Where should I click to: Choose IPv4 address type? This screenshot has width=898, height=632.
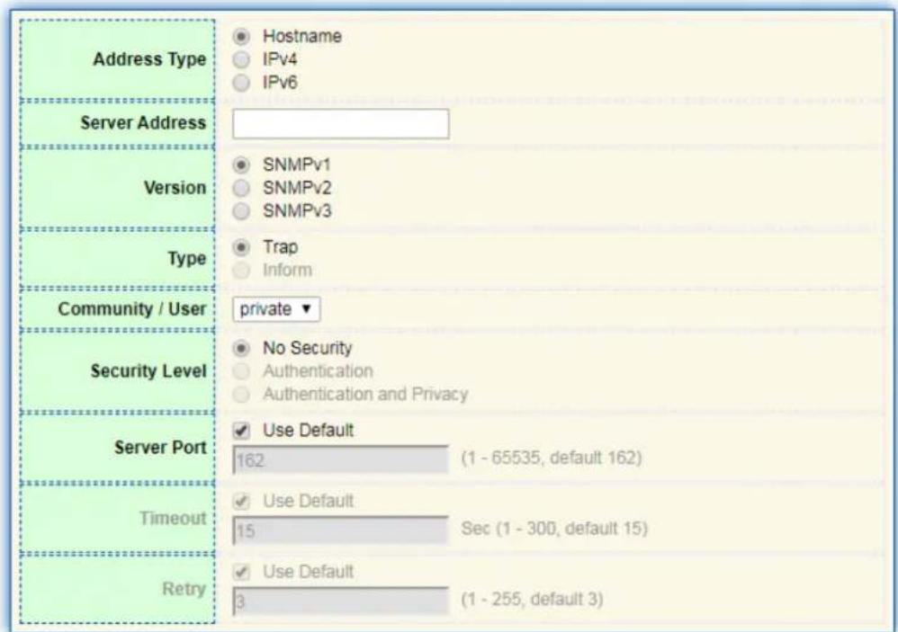(241, 59)
